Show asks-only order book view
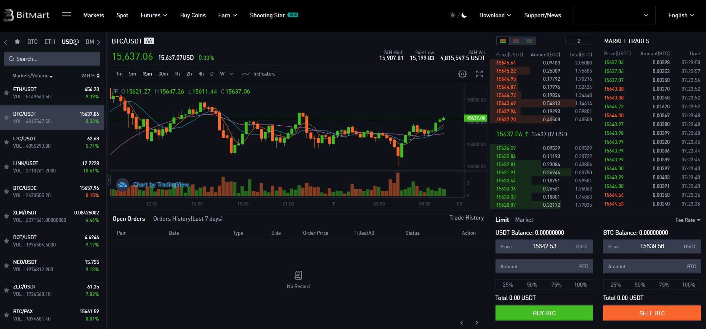Image resolution: width=706 pixels, height=329 pixels. (x=516, y=41)
